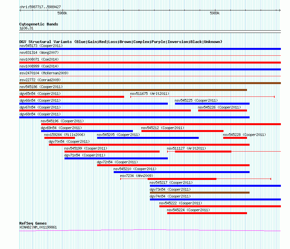The image size is (290, 249).
Task: Click the right arrow on the ruler
Action: click(280, 10)
